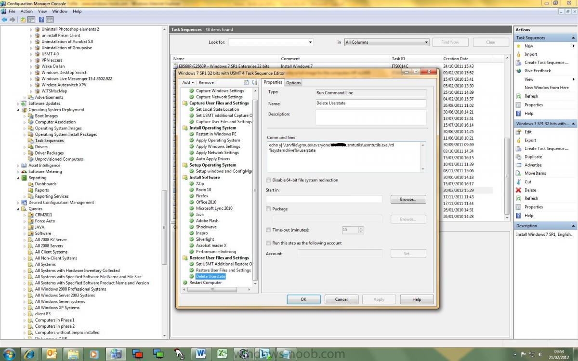Click the Forward arrow in console toolbar

12,20
